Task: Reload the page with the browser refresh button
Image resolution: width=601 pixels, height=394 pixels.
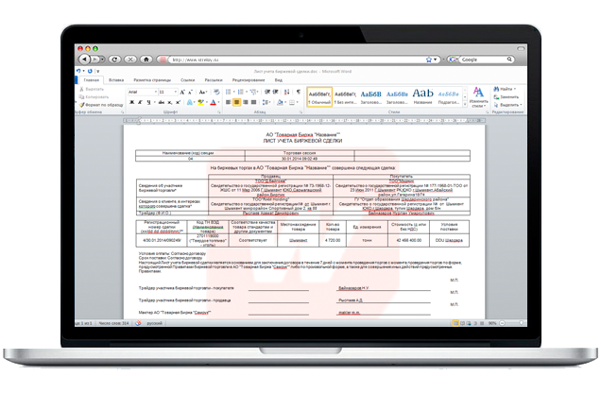Action: [113, 60]
